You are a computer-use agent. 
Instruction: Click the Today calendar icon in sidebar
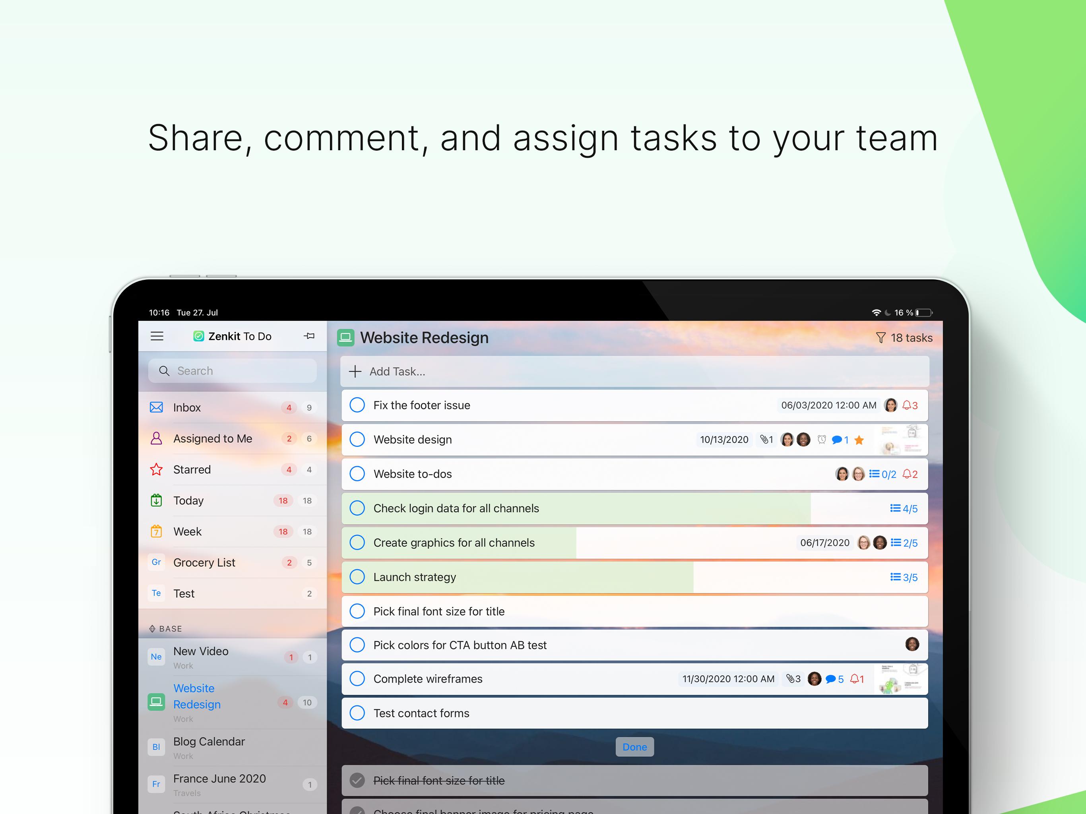coord(157,499)
